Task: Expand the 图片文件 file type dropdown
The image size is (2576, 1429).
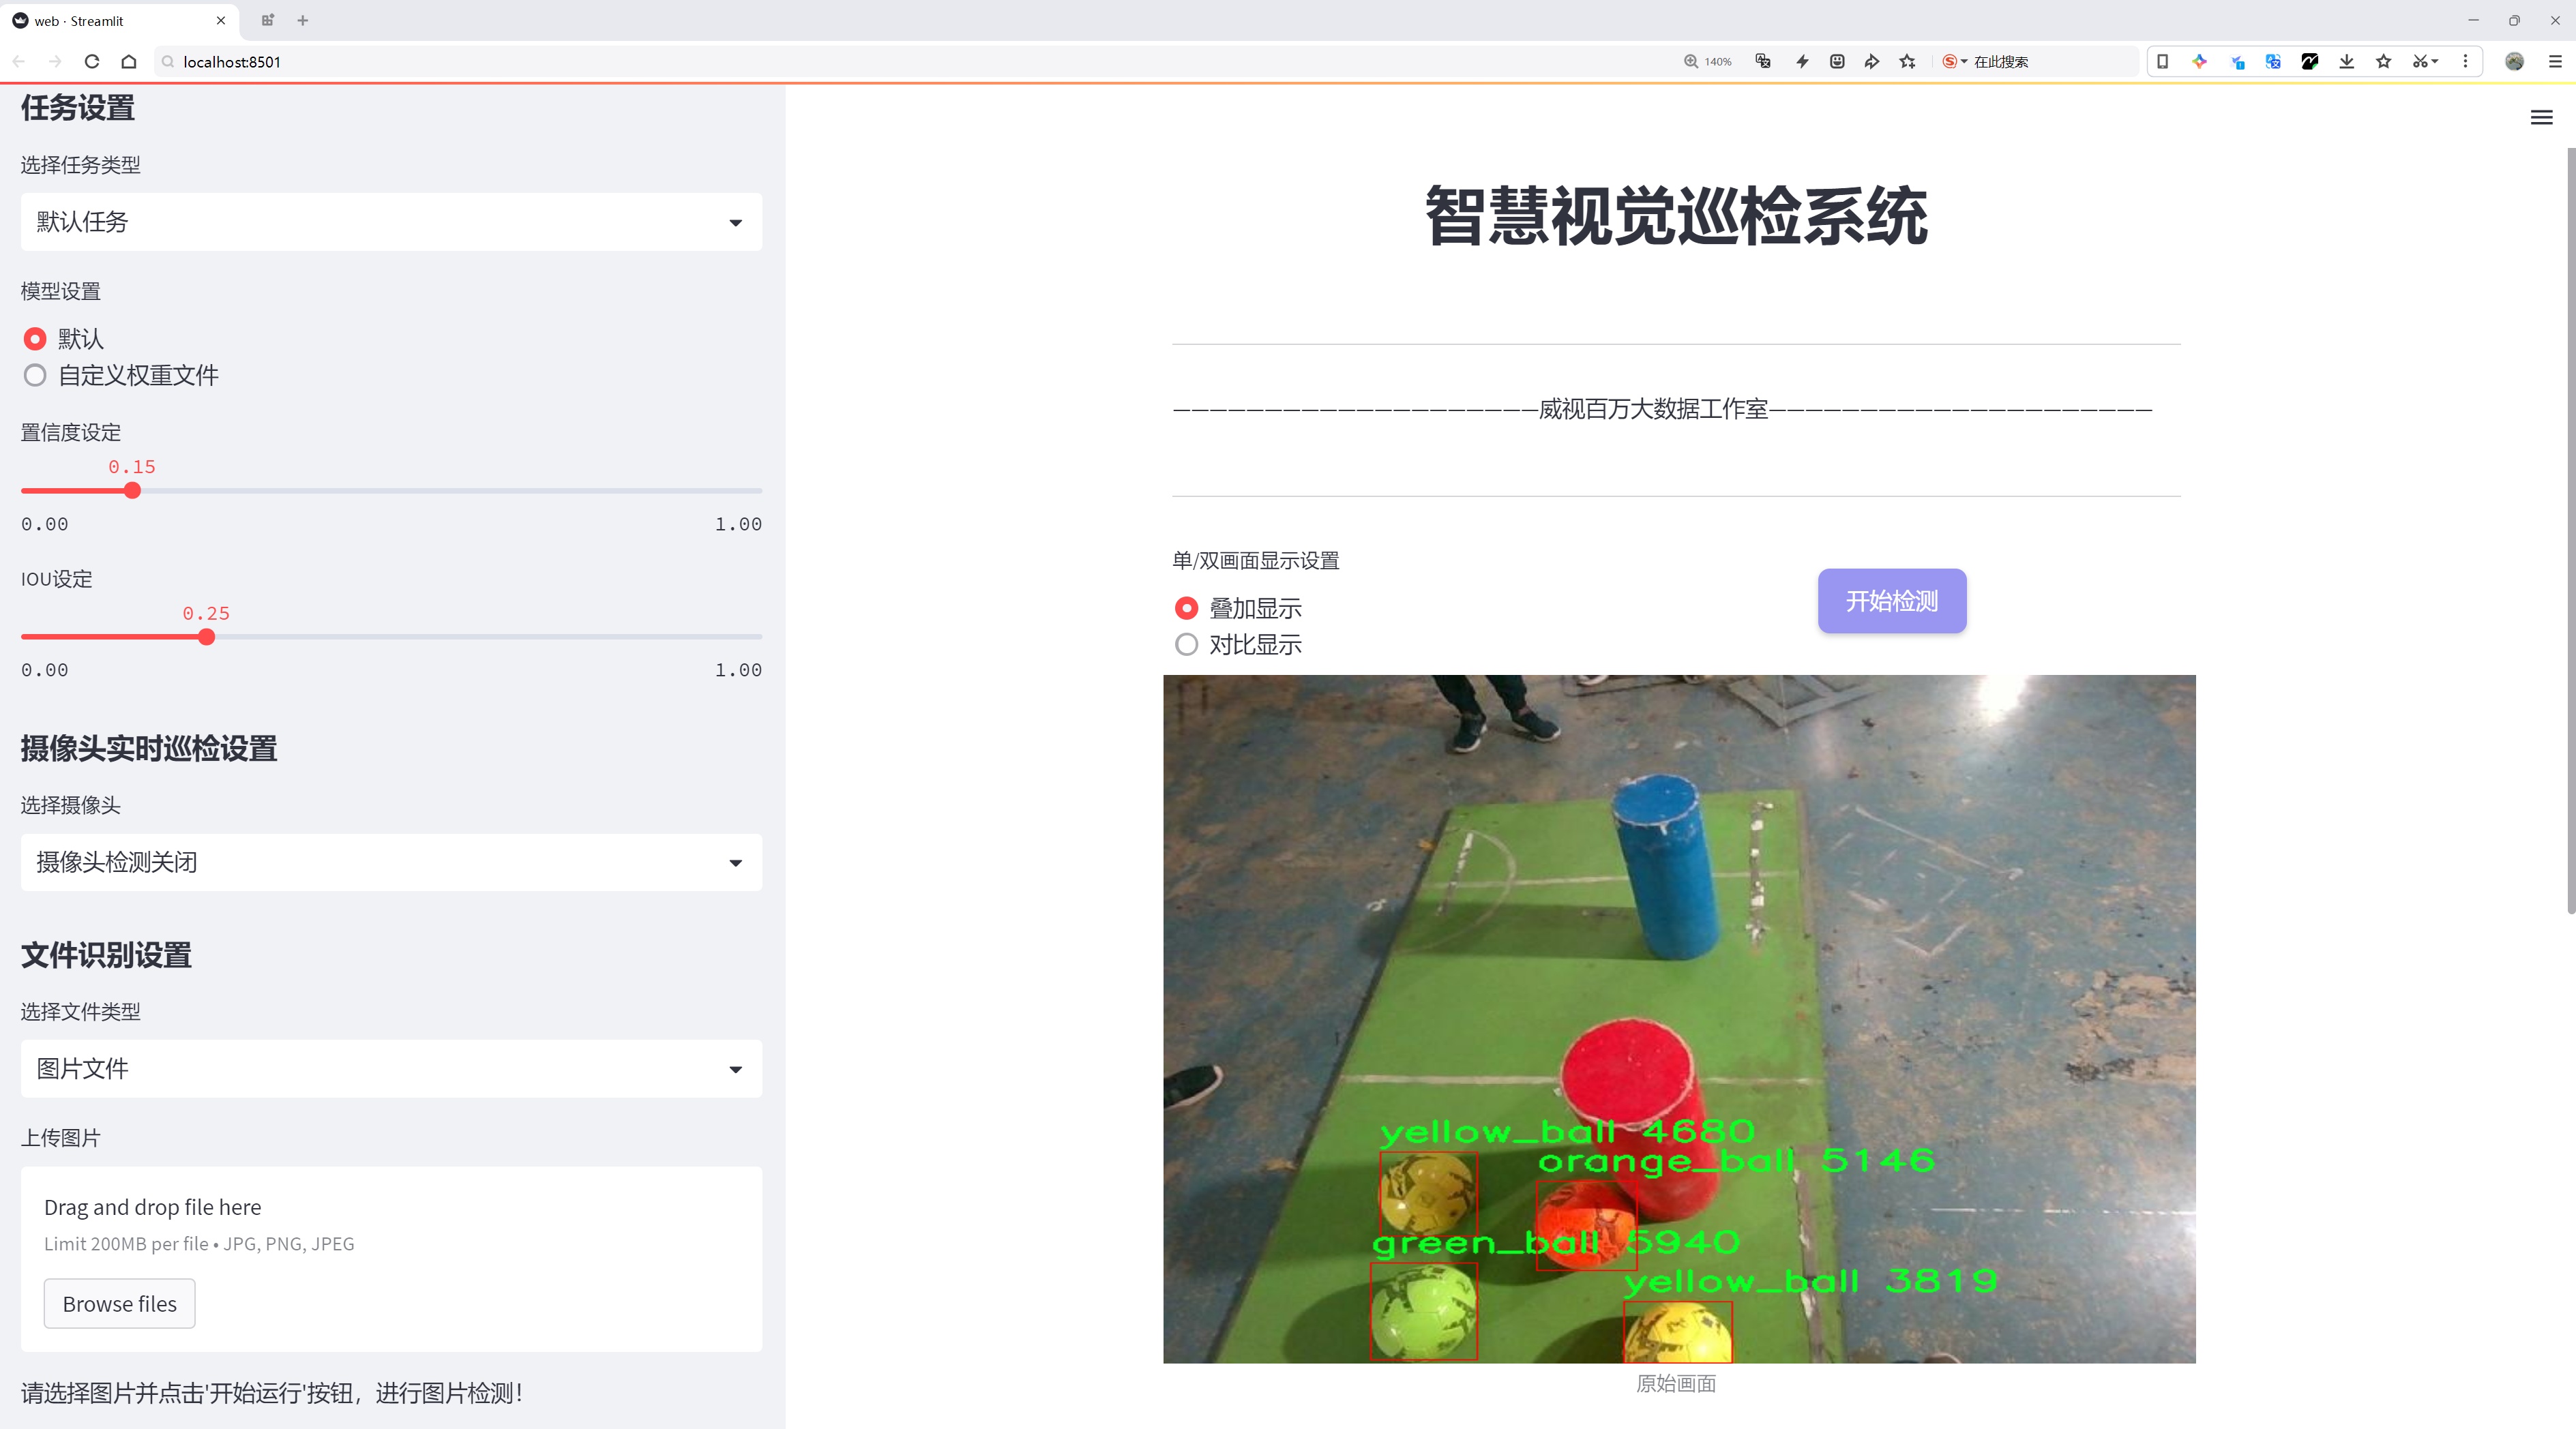Action: click(391, 1069)
